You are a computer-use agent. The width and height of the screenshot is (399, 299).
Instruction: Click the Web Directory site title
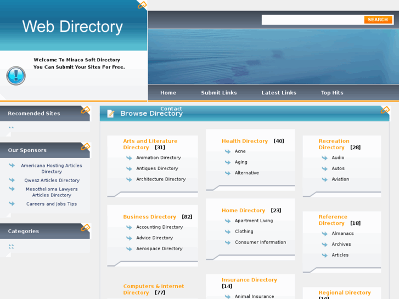[x=72, y=27]
